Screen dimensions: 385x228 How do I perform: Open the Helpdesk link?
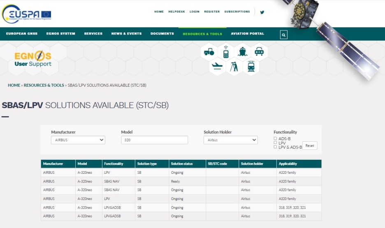coord(176,12)
